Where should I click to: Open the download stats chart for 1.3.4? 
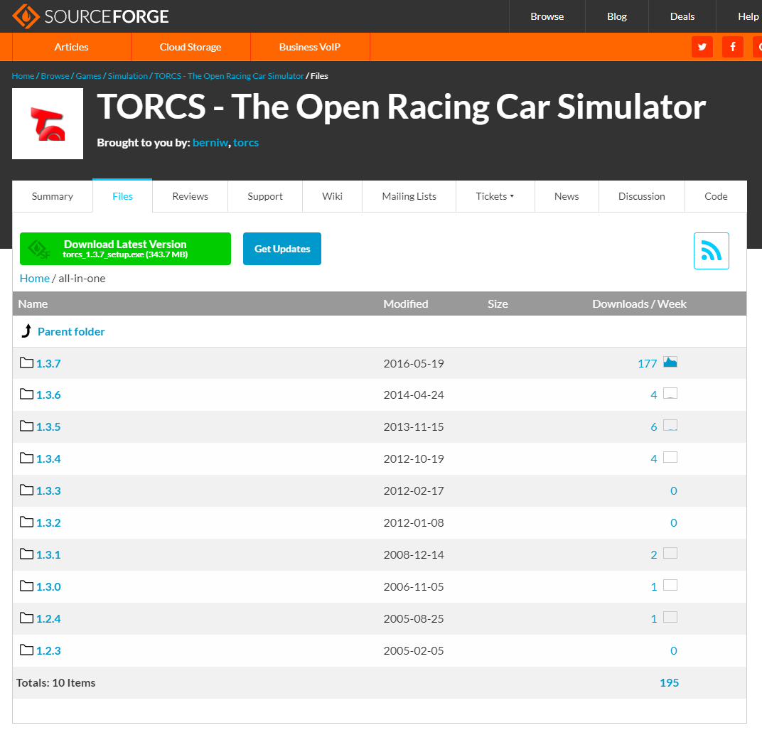(670, 457)
